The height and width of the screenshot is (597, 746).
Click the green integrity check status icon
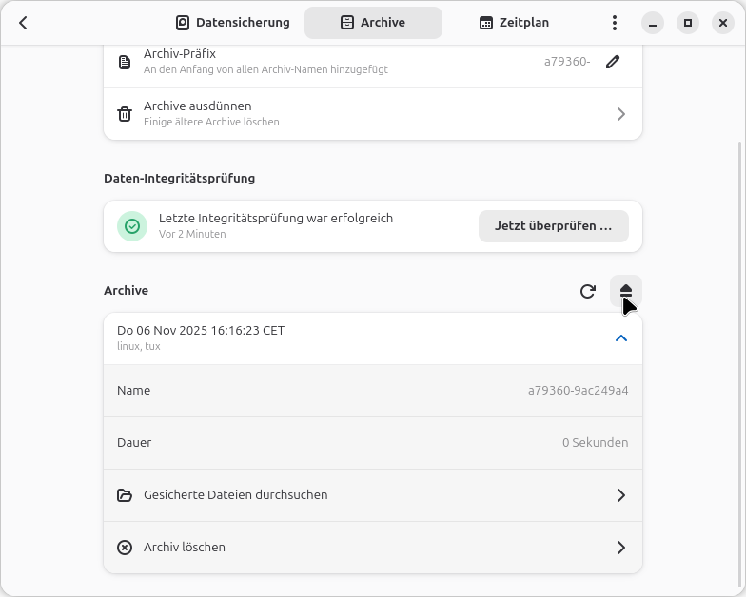[x=132, y=226]
